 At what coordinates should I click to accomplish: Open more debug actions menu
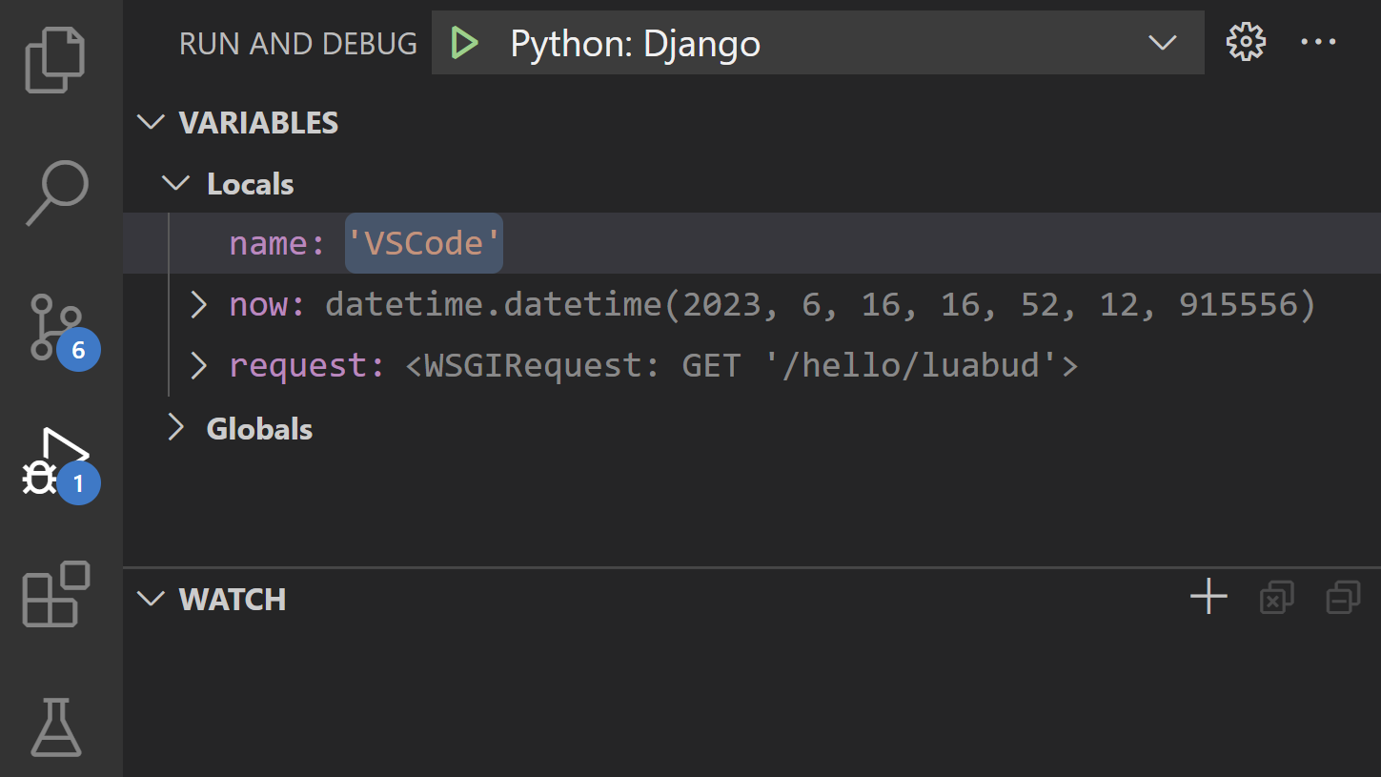pyautogui.click(x=1318, y=42)
